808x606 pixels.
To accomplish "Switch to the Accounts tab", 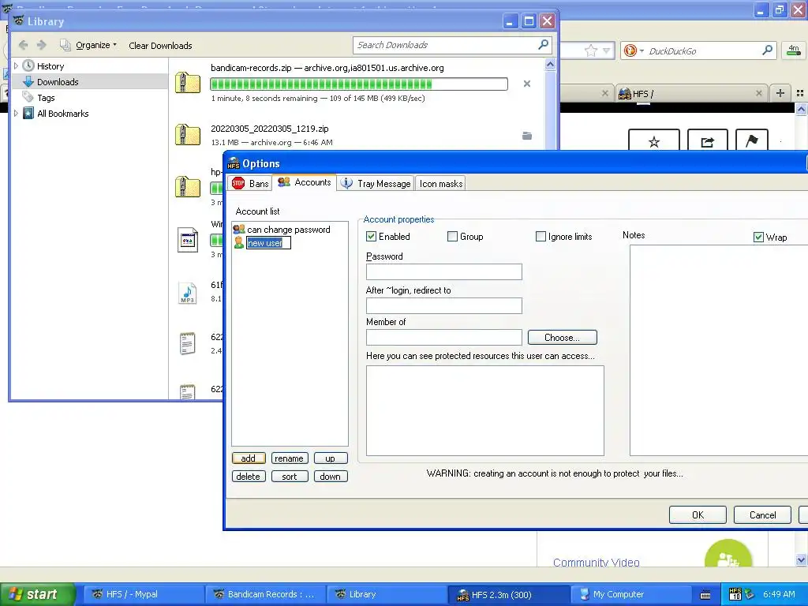I will 305,182.
